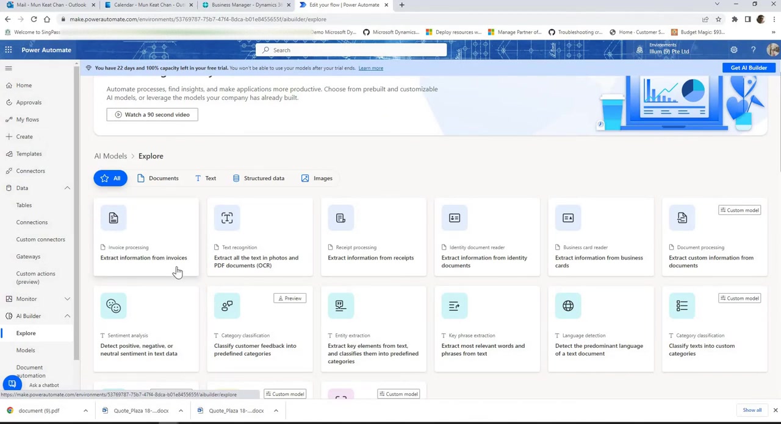This screenshot has width=781, height=424.
Task: Close the downloads bar
Action: [x=775, y=410]
